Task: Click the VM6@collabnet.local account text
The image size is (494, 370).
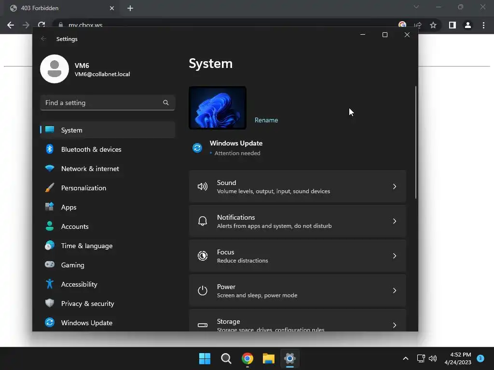Action: (x=102, y=74)
